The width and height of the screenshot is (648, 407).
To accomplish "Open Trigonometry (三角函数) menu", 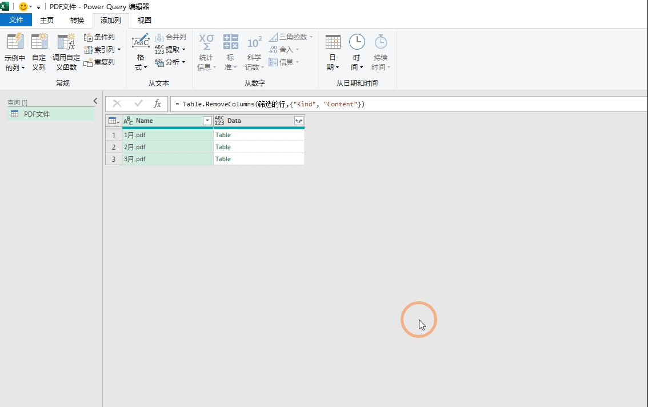I will [x=291, y=37].
